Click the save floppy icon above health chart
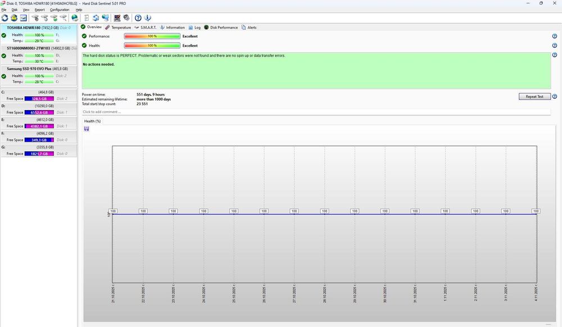Viewport: 562px width, 327px height. coord(87,129)
